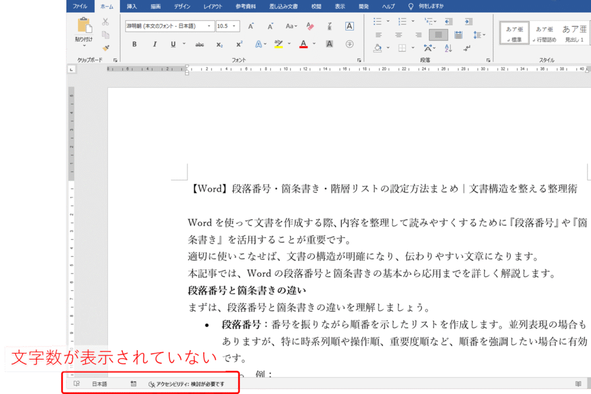Image resolution: width=591 pixels, height=394 pixels.
Task: Open the enclosed characters (circled 字) tool
Action: 349,44
